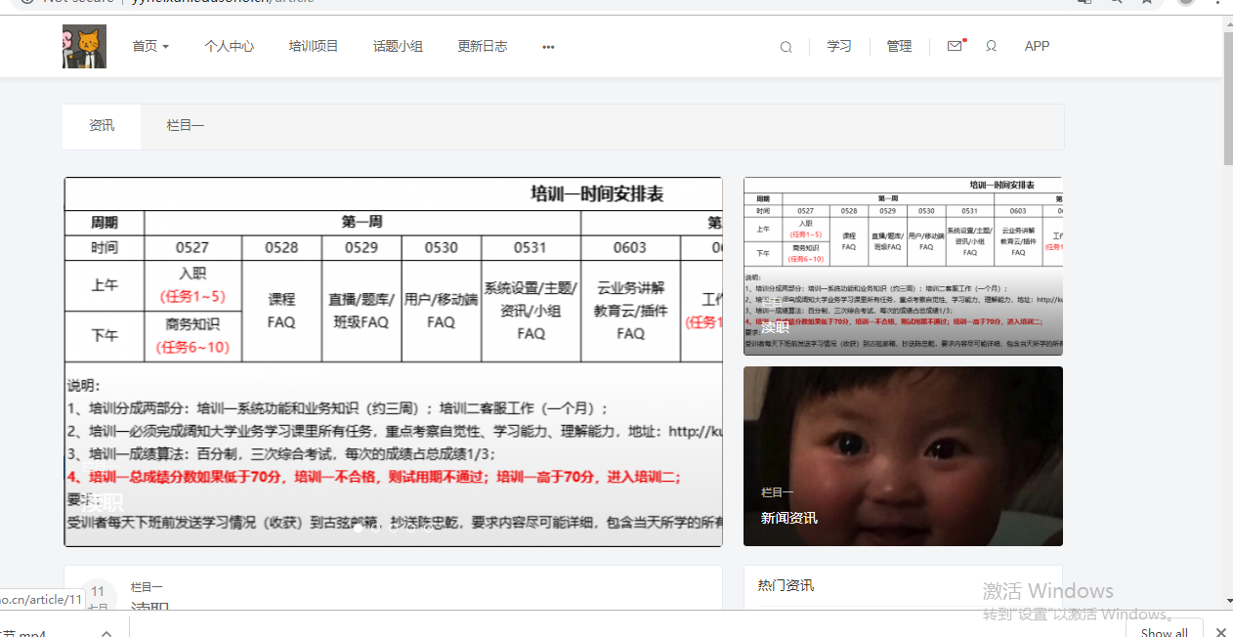The height and width of the screenshot is (637, 1233).
Task: Click the user profile icon beside APP
Action: tap(991, 46)
